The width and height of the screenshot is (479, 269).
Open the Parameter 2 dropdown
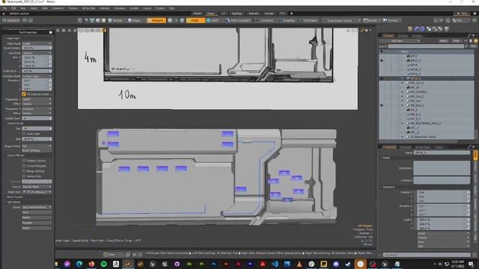coord(37,108)
